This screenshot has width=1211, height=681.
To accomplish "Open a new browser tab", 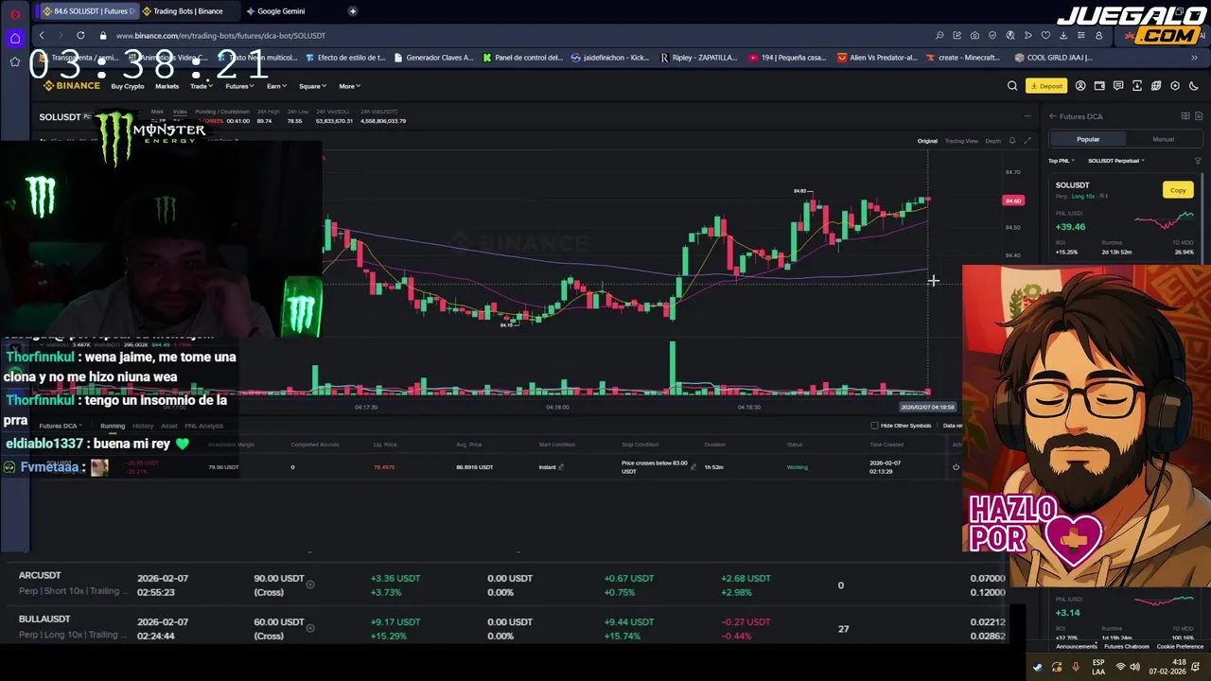I will tap(353, 11).
